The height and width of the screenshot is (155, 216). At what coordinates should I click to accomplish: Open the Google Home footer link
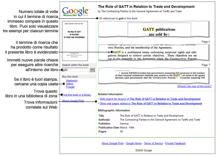tap(134, 143)
